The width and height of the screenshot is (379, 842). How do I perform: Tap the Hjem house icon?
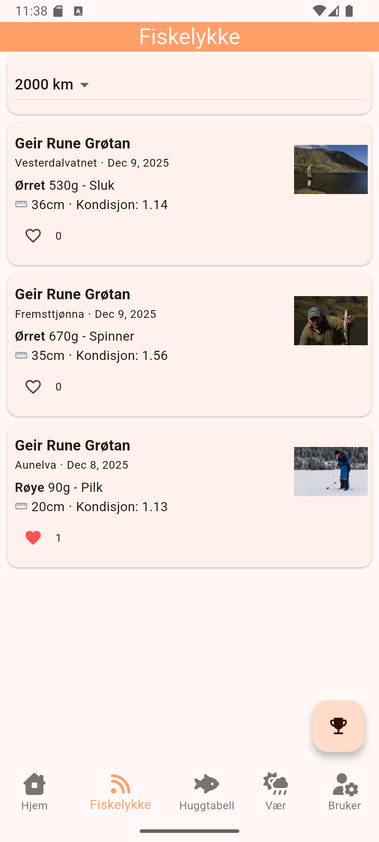34,784
